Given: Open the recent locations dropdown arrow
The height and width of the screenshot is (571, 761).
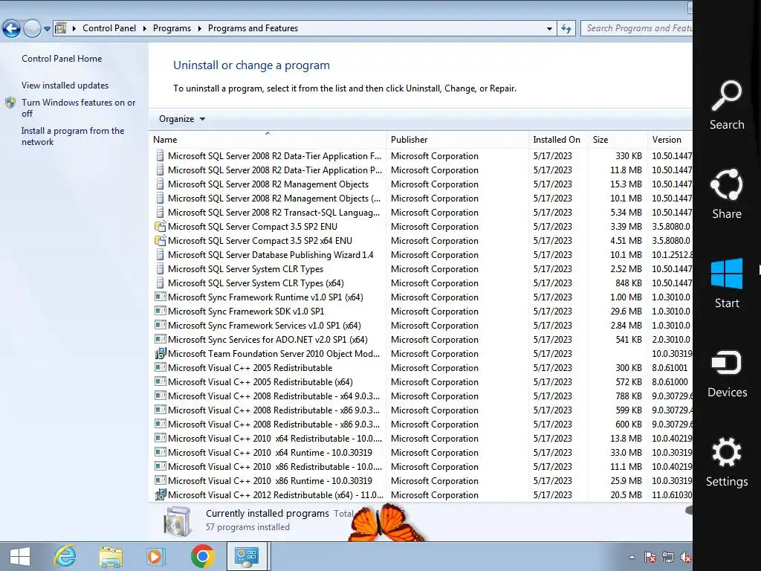Looking at the screenshot, I should pyautogui.click(x=47, y=29).
